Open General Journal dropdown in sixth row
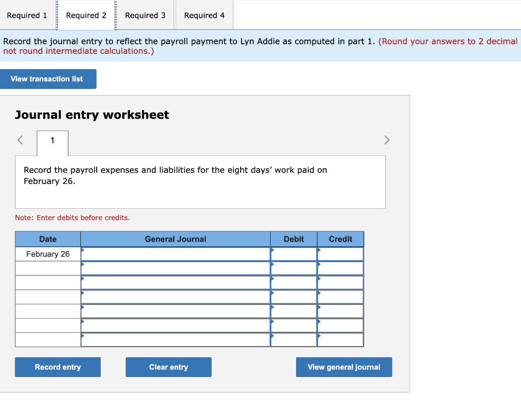 click(176, 325)
